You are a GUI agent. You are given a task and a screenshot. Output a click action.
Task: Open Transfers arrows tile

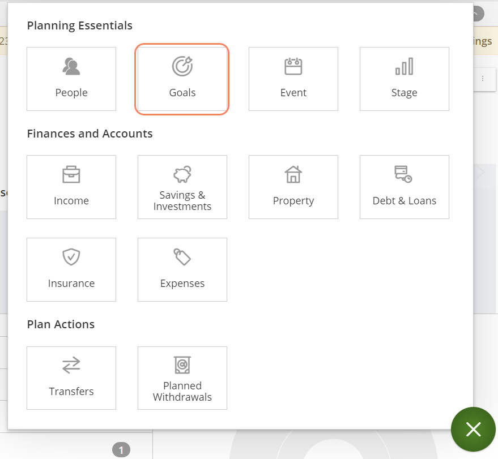click(x=71, y=378)
